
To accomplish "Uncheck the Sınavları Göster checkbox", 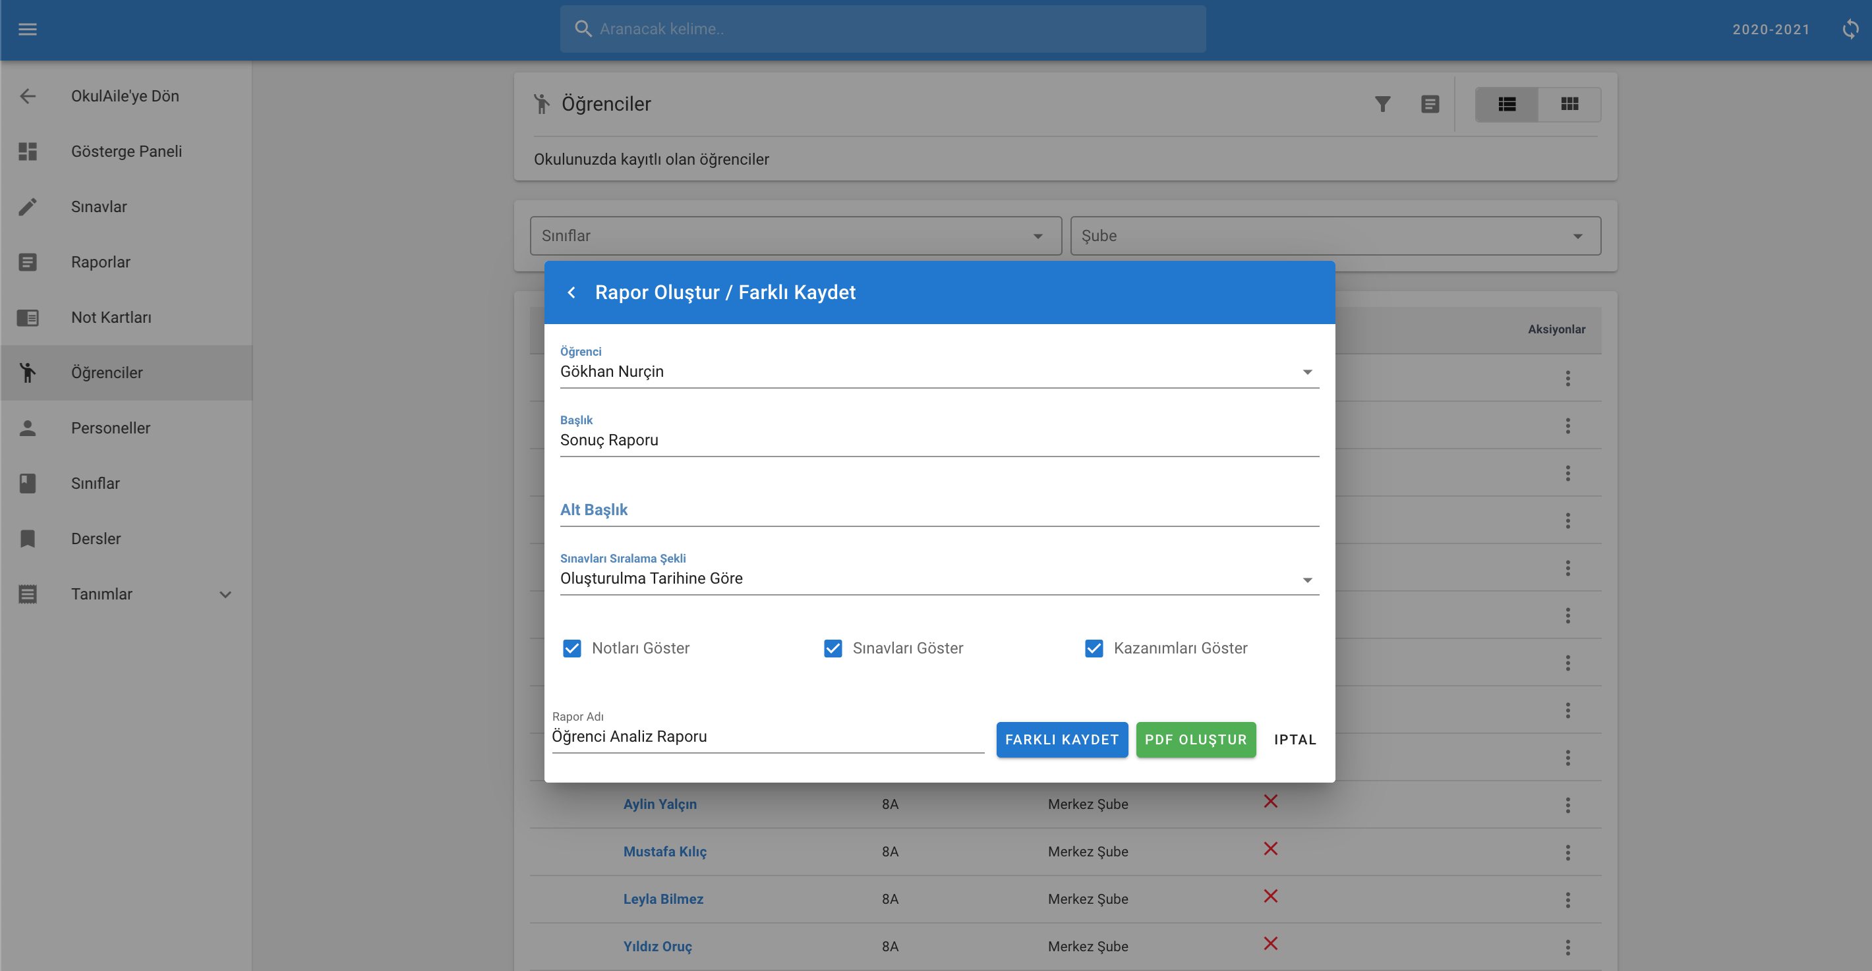I will coord(833,648).
